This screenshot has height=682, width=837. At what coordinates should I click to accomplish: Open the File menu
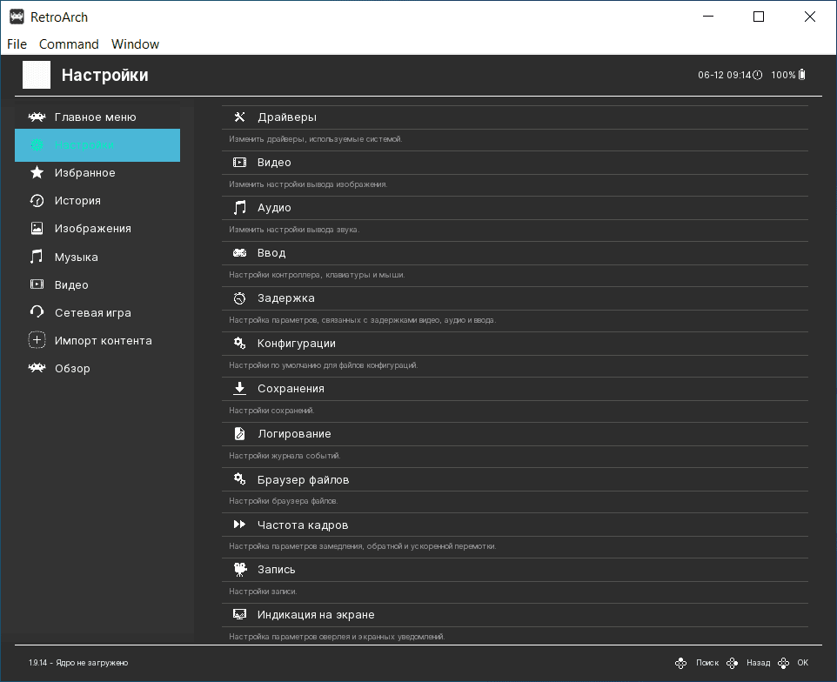(17, 44)
